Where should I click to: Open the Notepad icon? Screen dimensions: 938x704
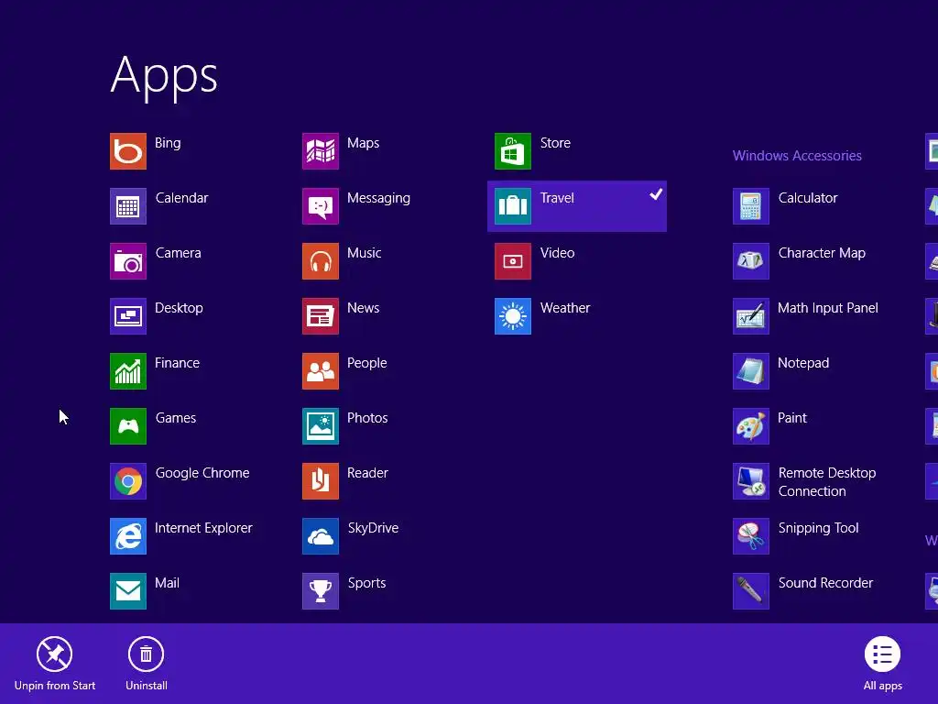tap(751, 372)
